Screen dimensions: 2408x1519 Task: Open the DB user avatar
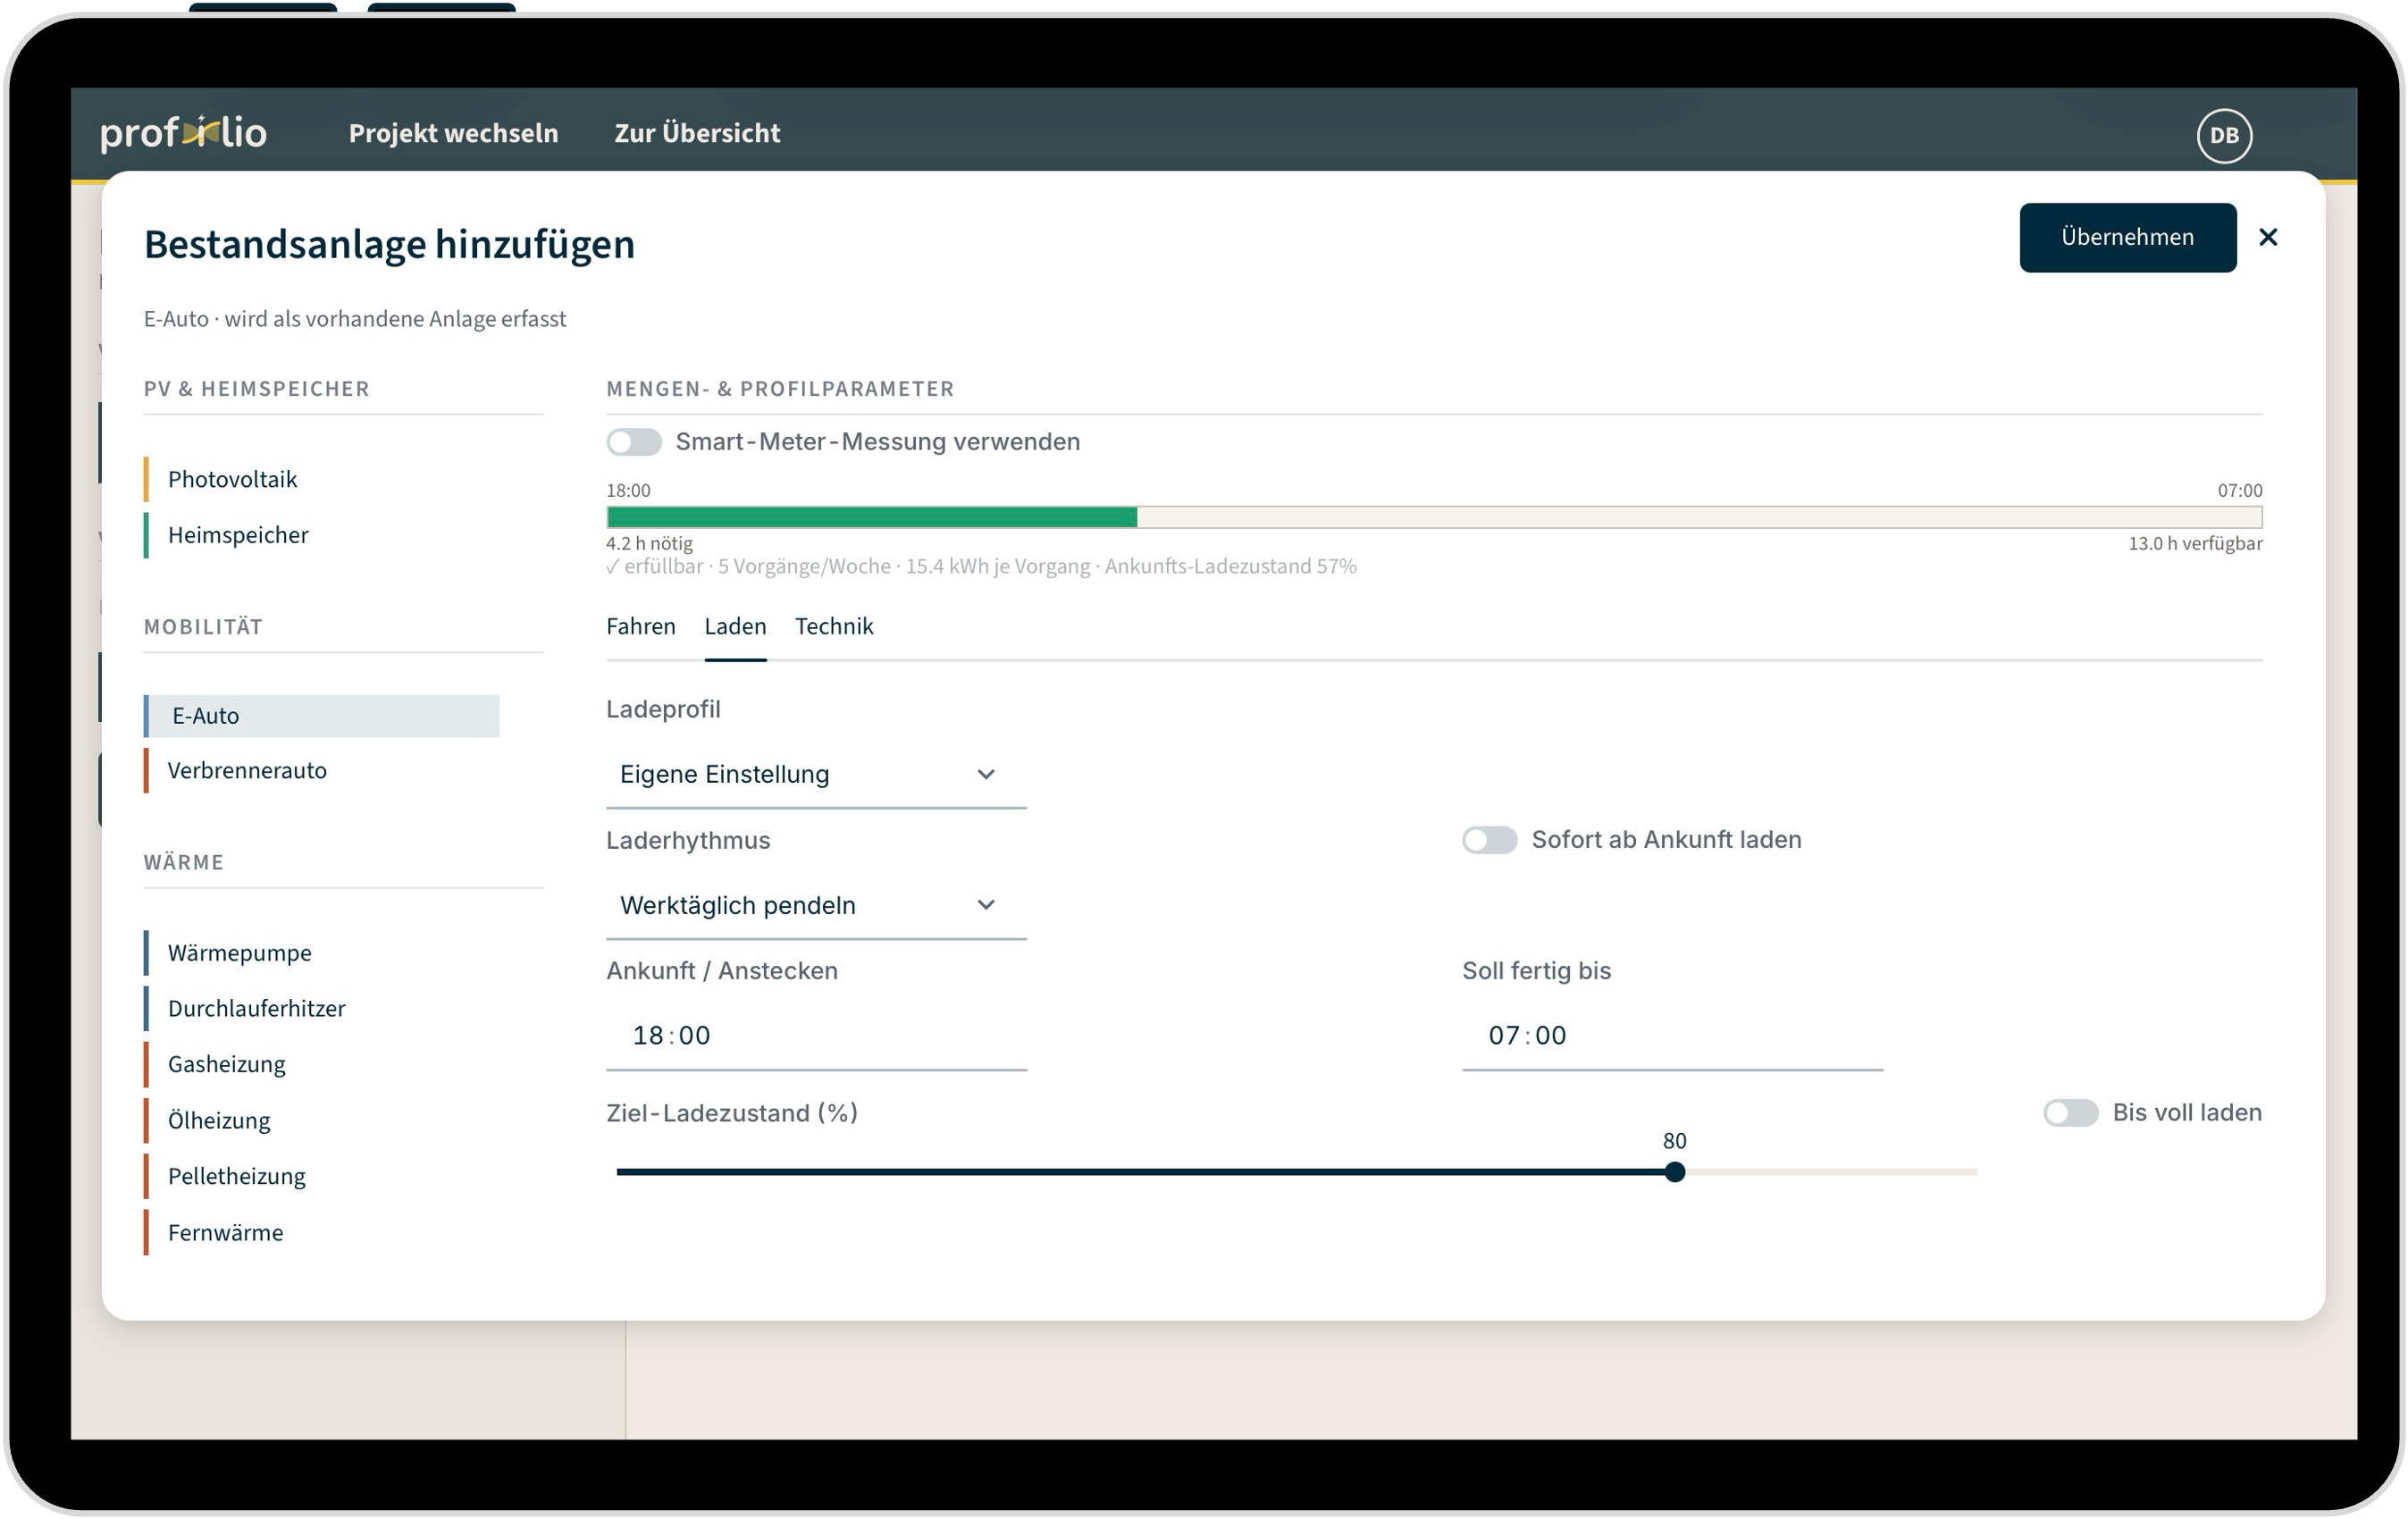point(2224,135)
